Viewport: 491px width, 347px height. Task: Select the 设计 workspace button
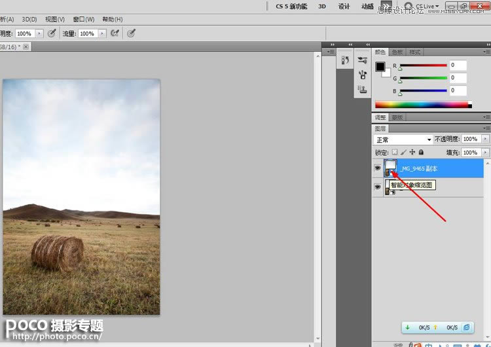click(344, 7)
